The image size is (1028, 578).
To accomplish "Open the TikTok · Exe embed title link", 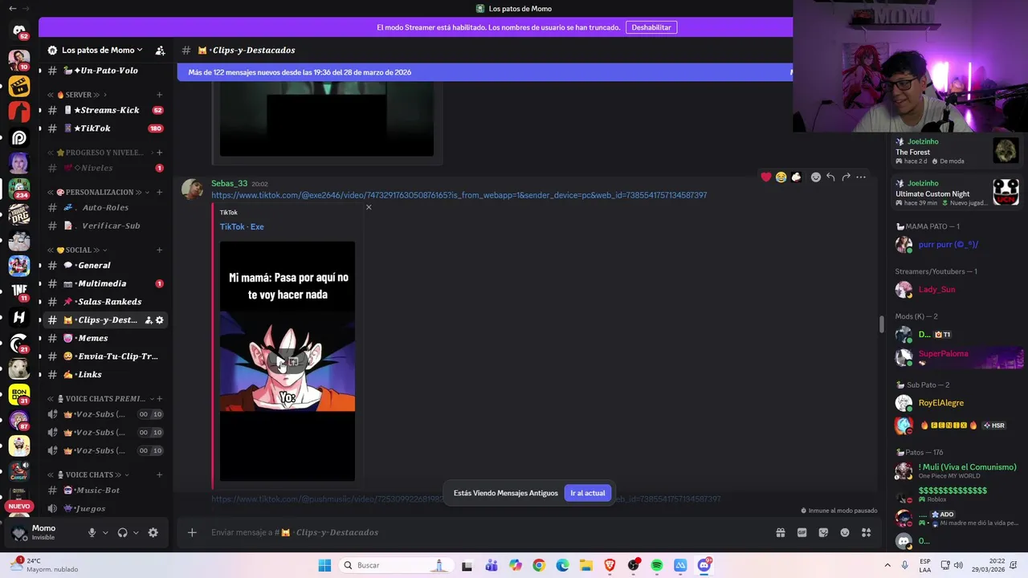I will (242, 226).
